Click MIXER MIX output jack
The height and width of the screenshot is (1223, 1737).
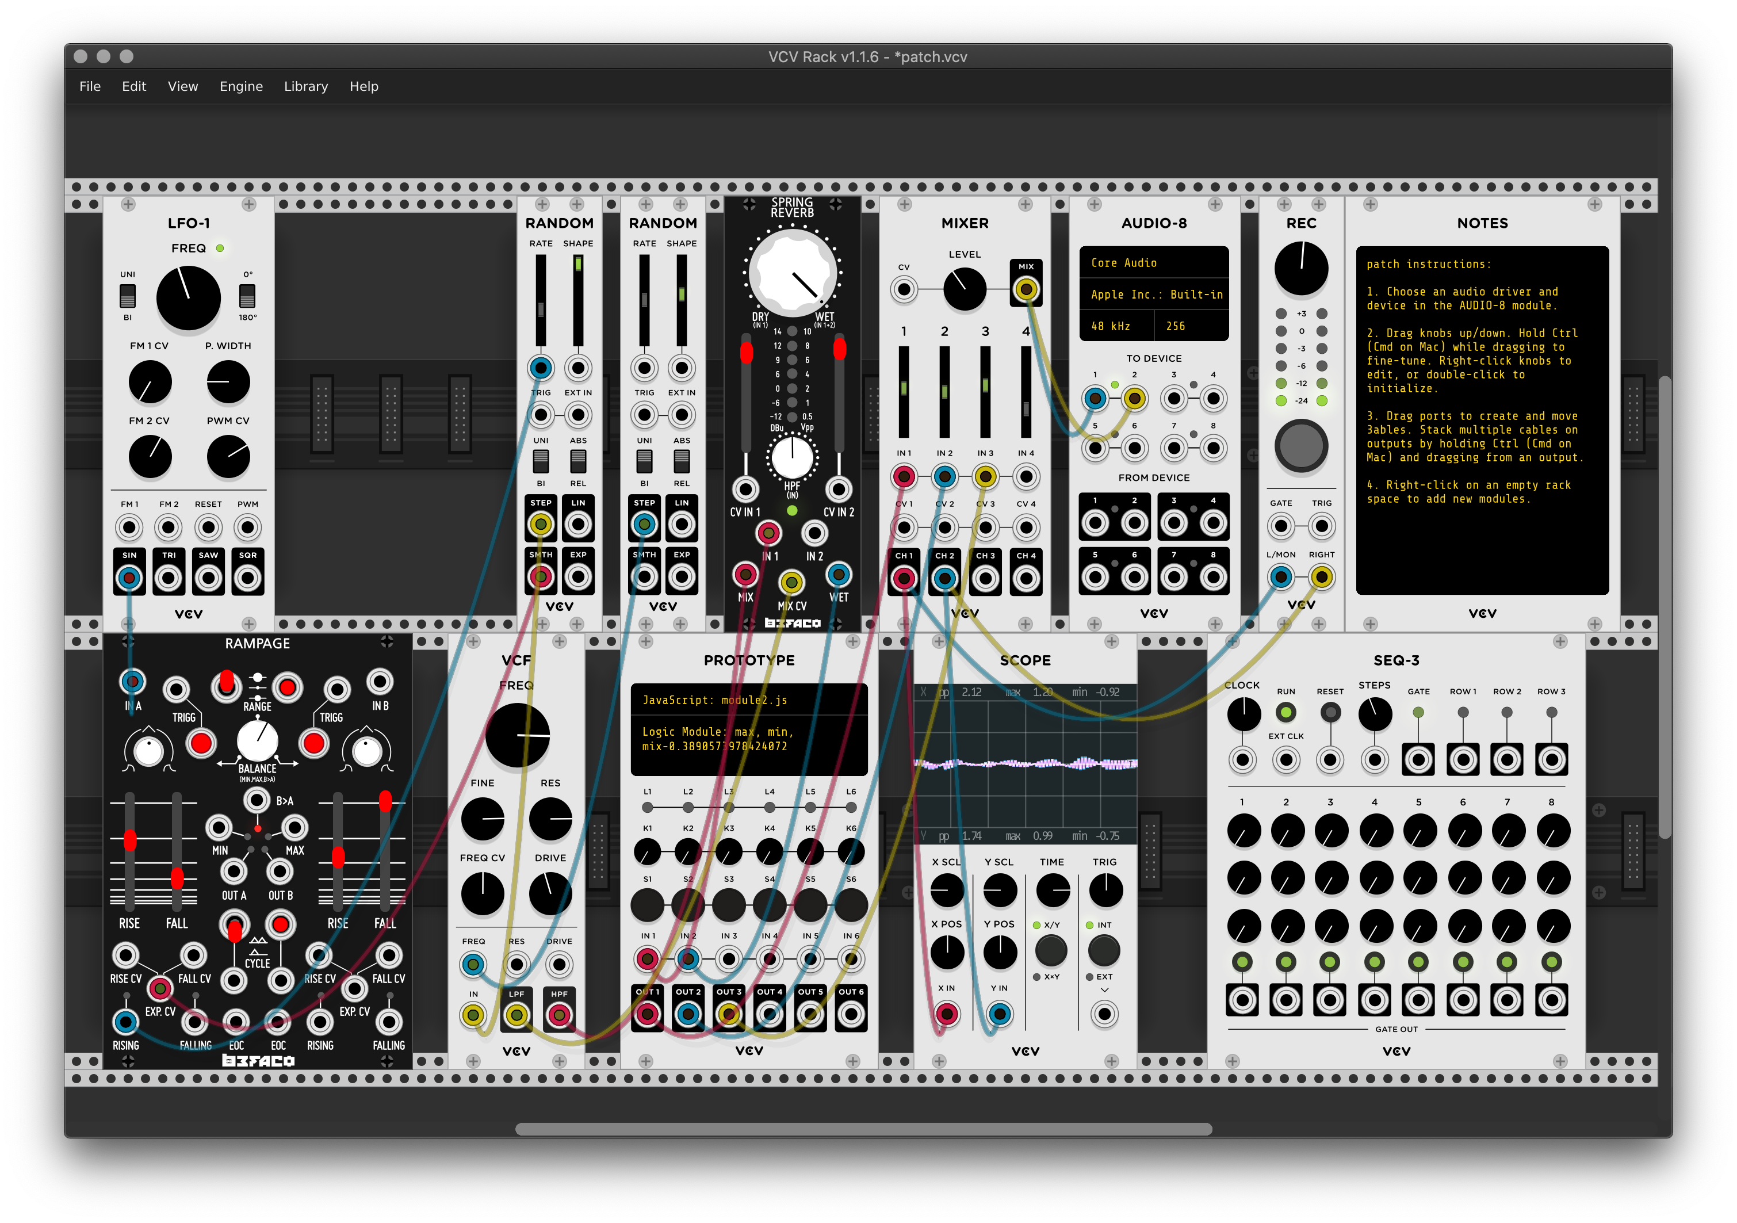(1026, 289)
